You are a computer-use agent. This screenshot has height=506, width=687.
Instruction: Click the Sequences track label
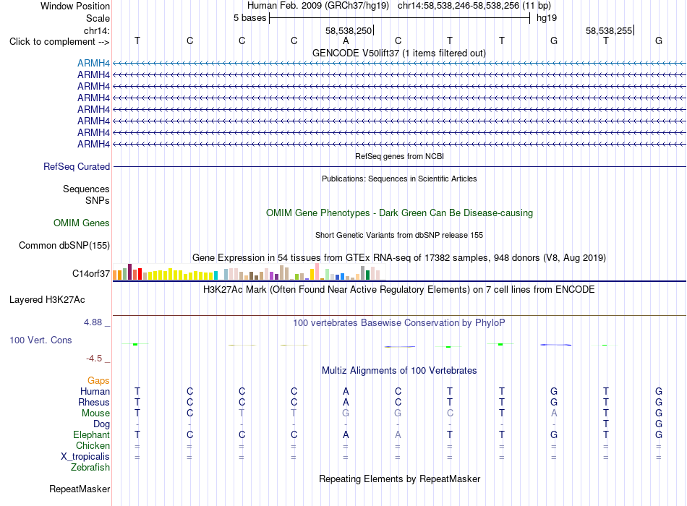[x=86, y=189]
